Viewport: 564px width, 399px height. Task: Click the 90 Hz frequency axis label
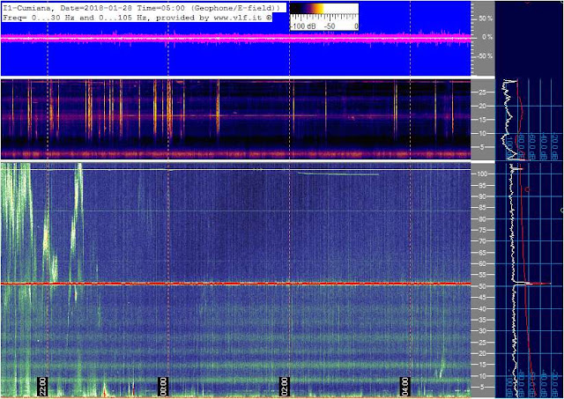tap(482, 196)
